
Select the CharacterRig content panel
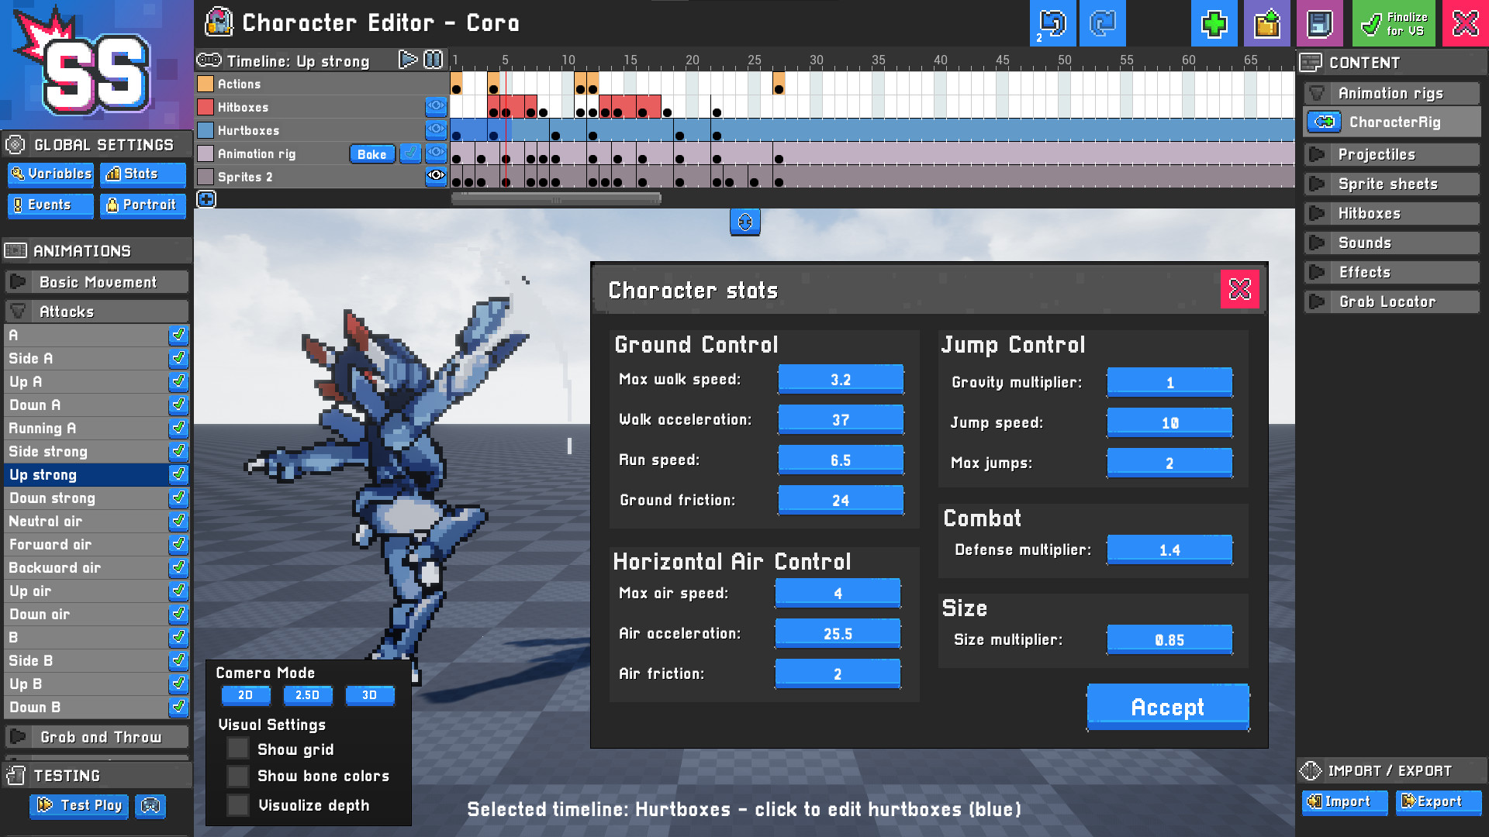(1393, 122)
